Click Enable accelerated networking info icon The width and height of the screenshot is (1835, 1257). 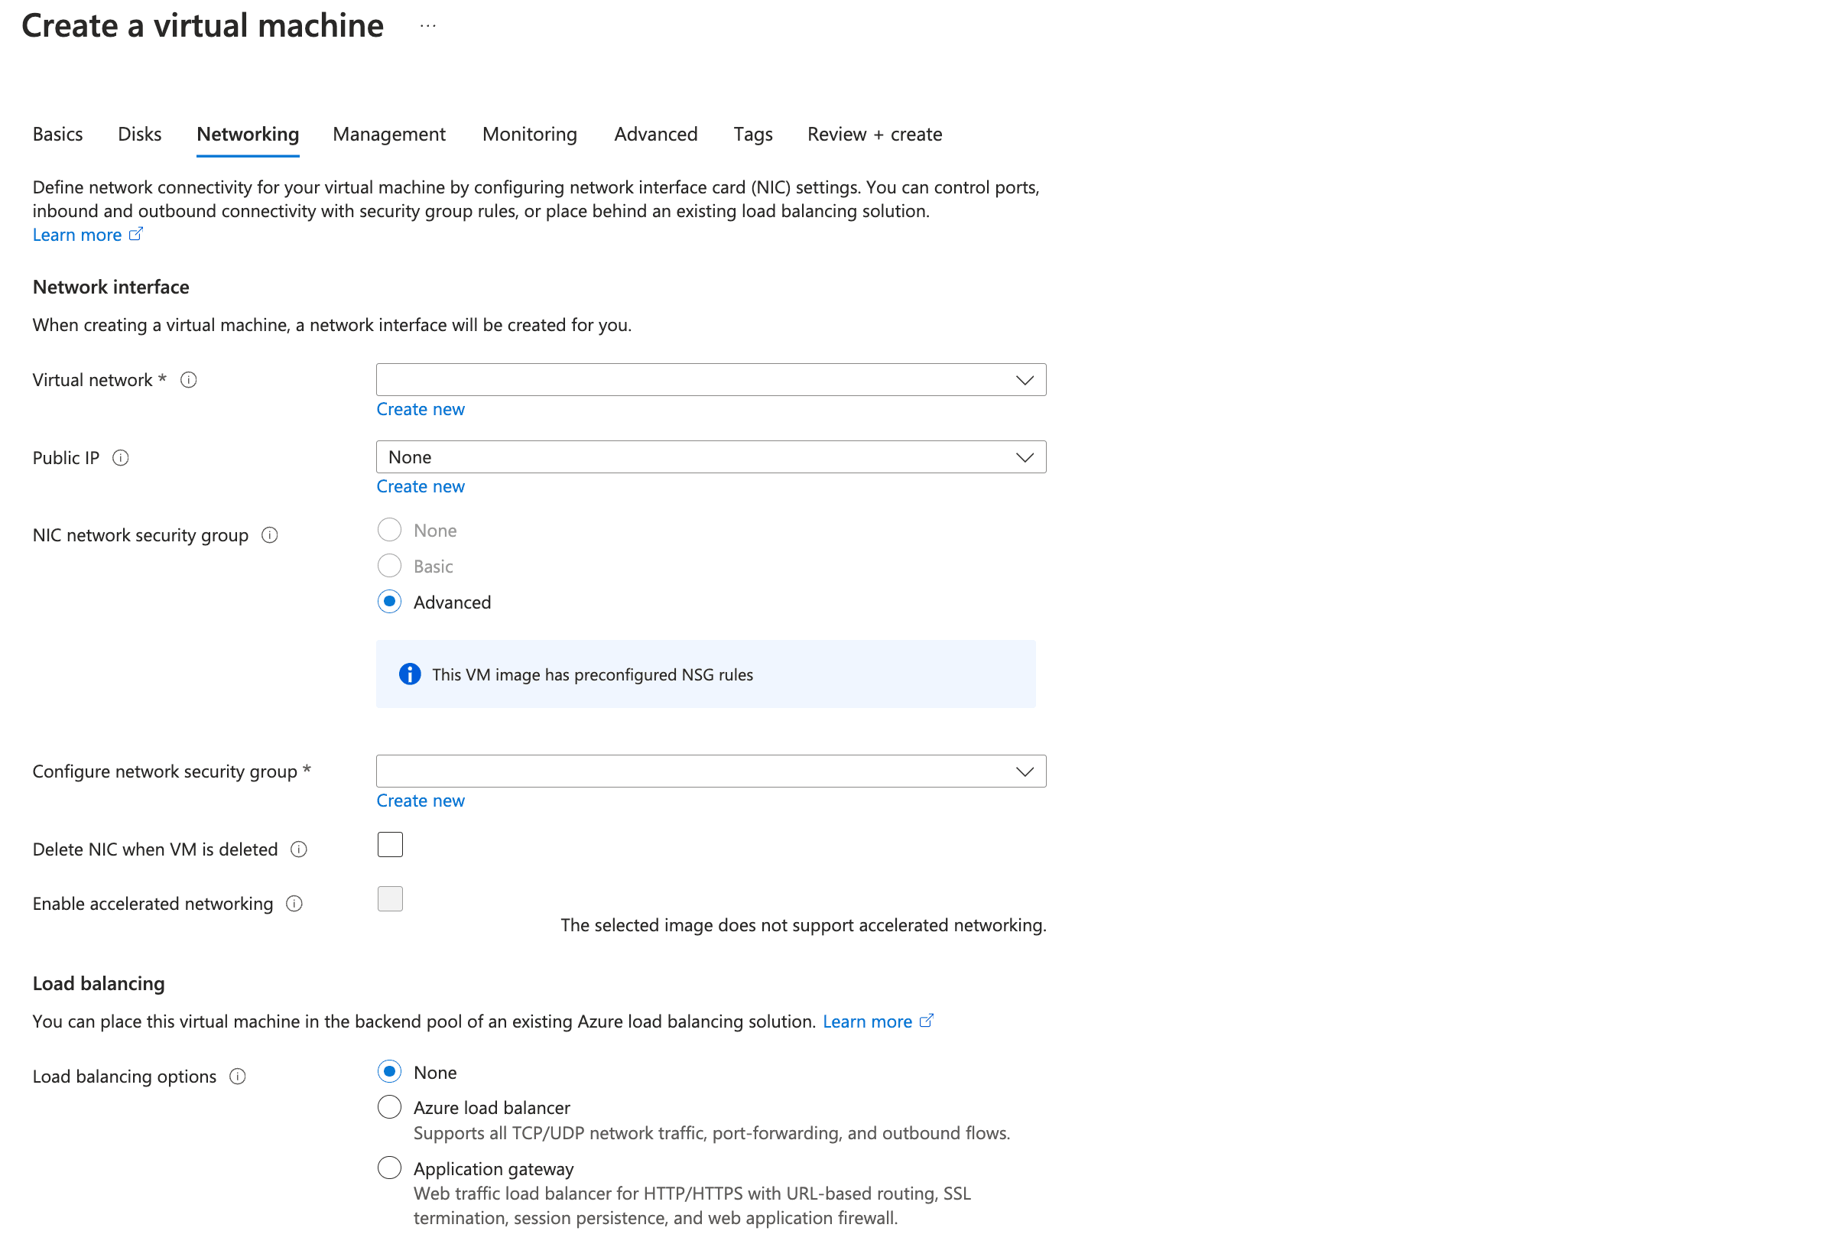(x=294, y=904)
